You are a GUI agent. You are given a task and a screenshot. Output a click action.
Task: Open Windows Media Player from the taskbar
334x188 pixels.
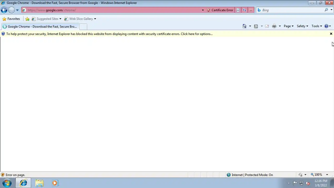point(55,183)
